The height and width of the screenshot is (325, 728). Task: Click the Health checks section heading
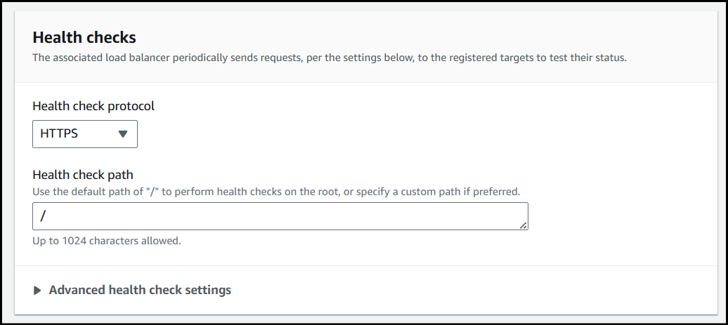84,37
